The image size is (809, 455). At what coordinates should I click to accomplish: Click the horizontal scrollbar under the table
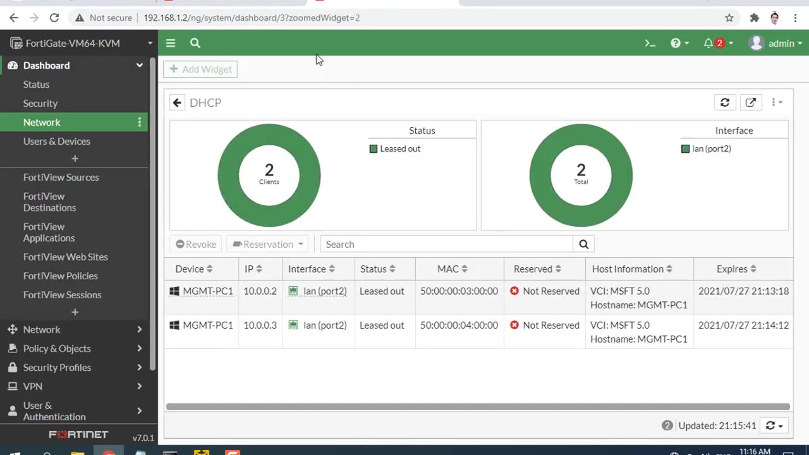pos(478,407)
